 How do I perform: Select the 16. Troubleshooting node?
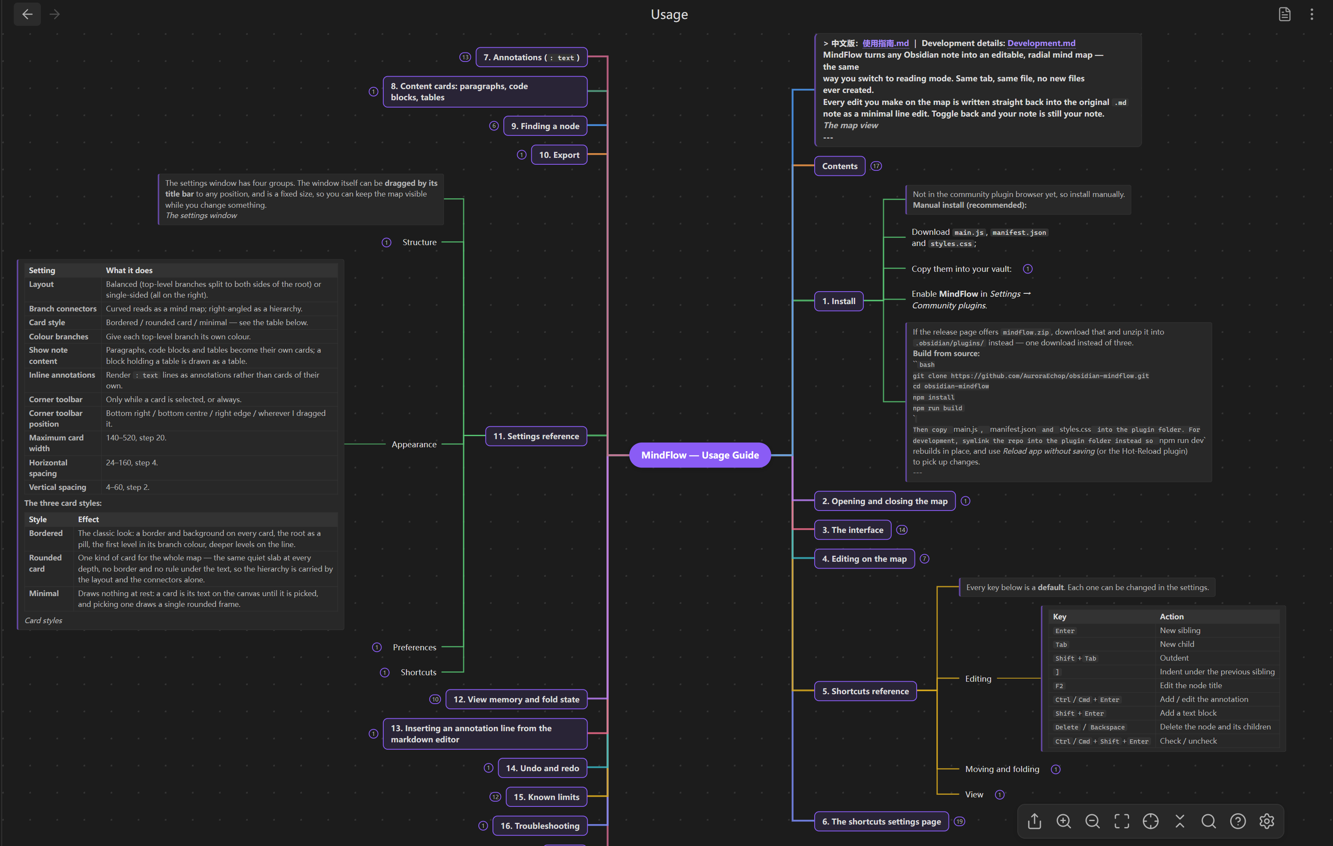pyautogui.click(x=540, y=825)
